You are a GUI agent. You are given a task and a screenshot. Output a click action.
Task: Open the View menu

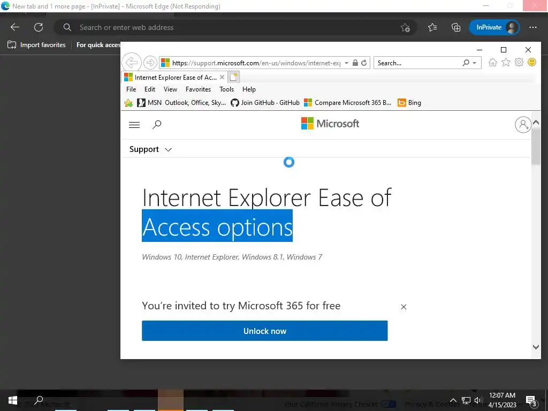(x=170, y=89)
